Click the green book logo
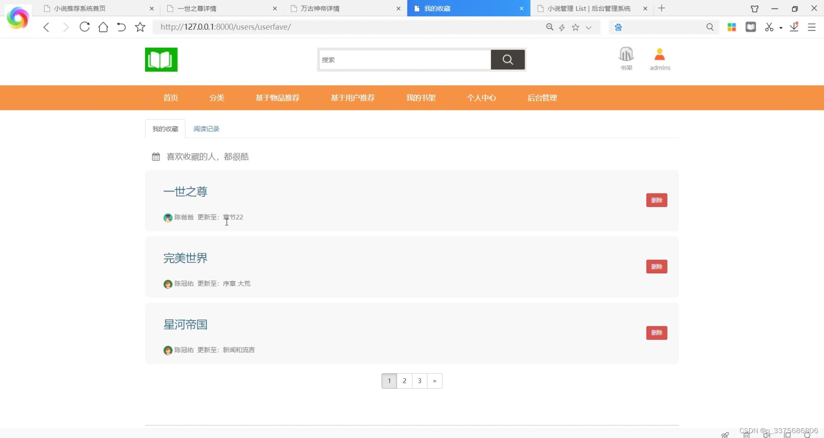 pyautogui.click(x=161, y=60)
